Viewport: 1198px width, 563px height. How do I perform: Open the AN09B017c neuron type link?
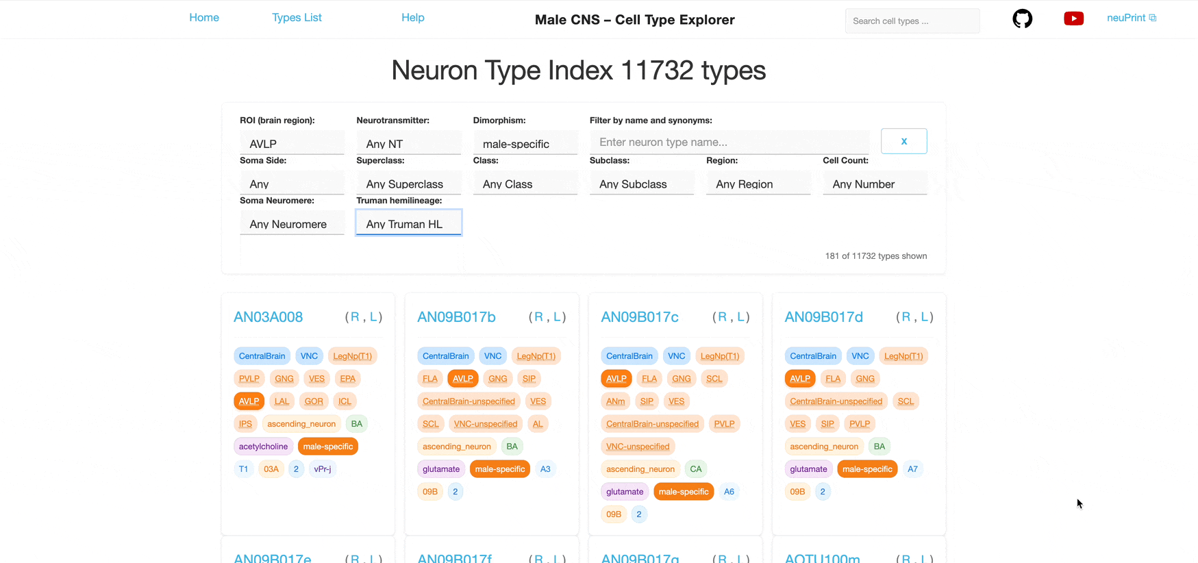(639, 317)
